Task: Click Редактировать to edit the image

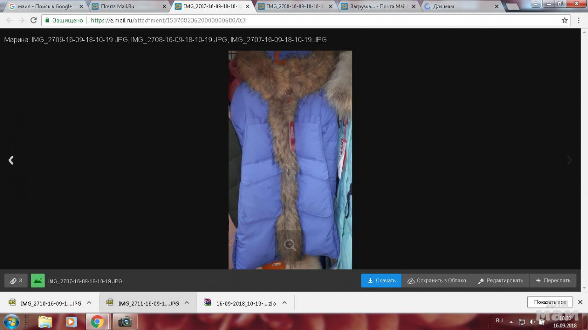Action: [500, 280]
